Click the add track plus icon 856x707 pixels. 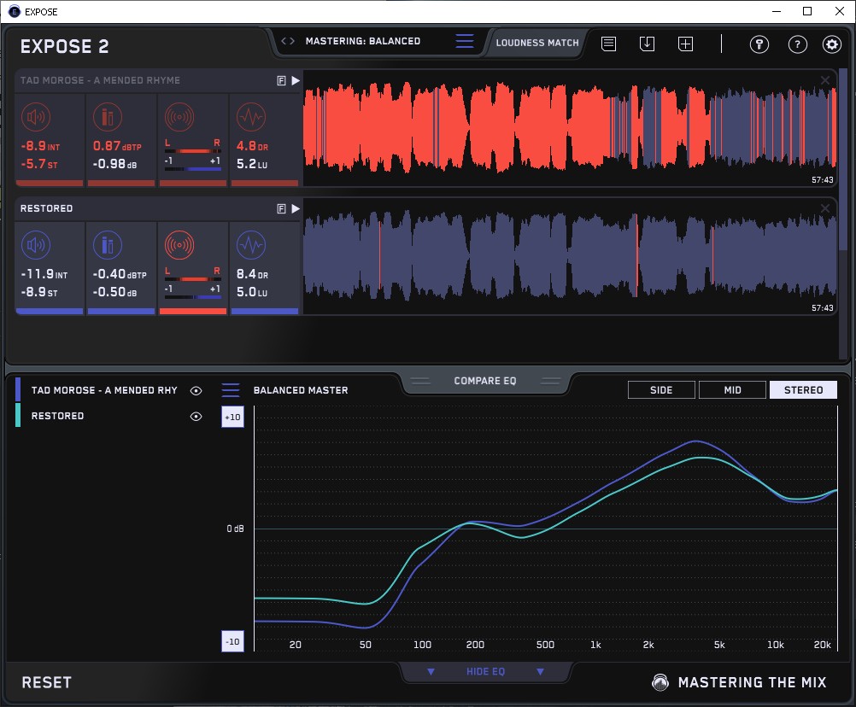(685, 44)
